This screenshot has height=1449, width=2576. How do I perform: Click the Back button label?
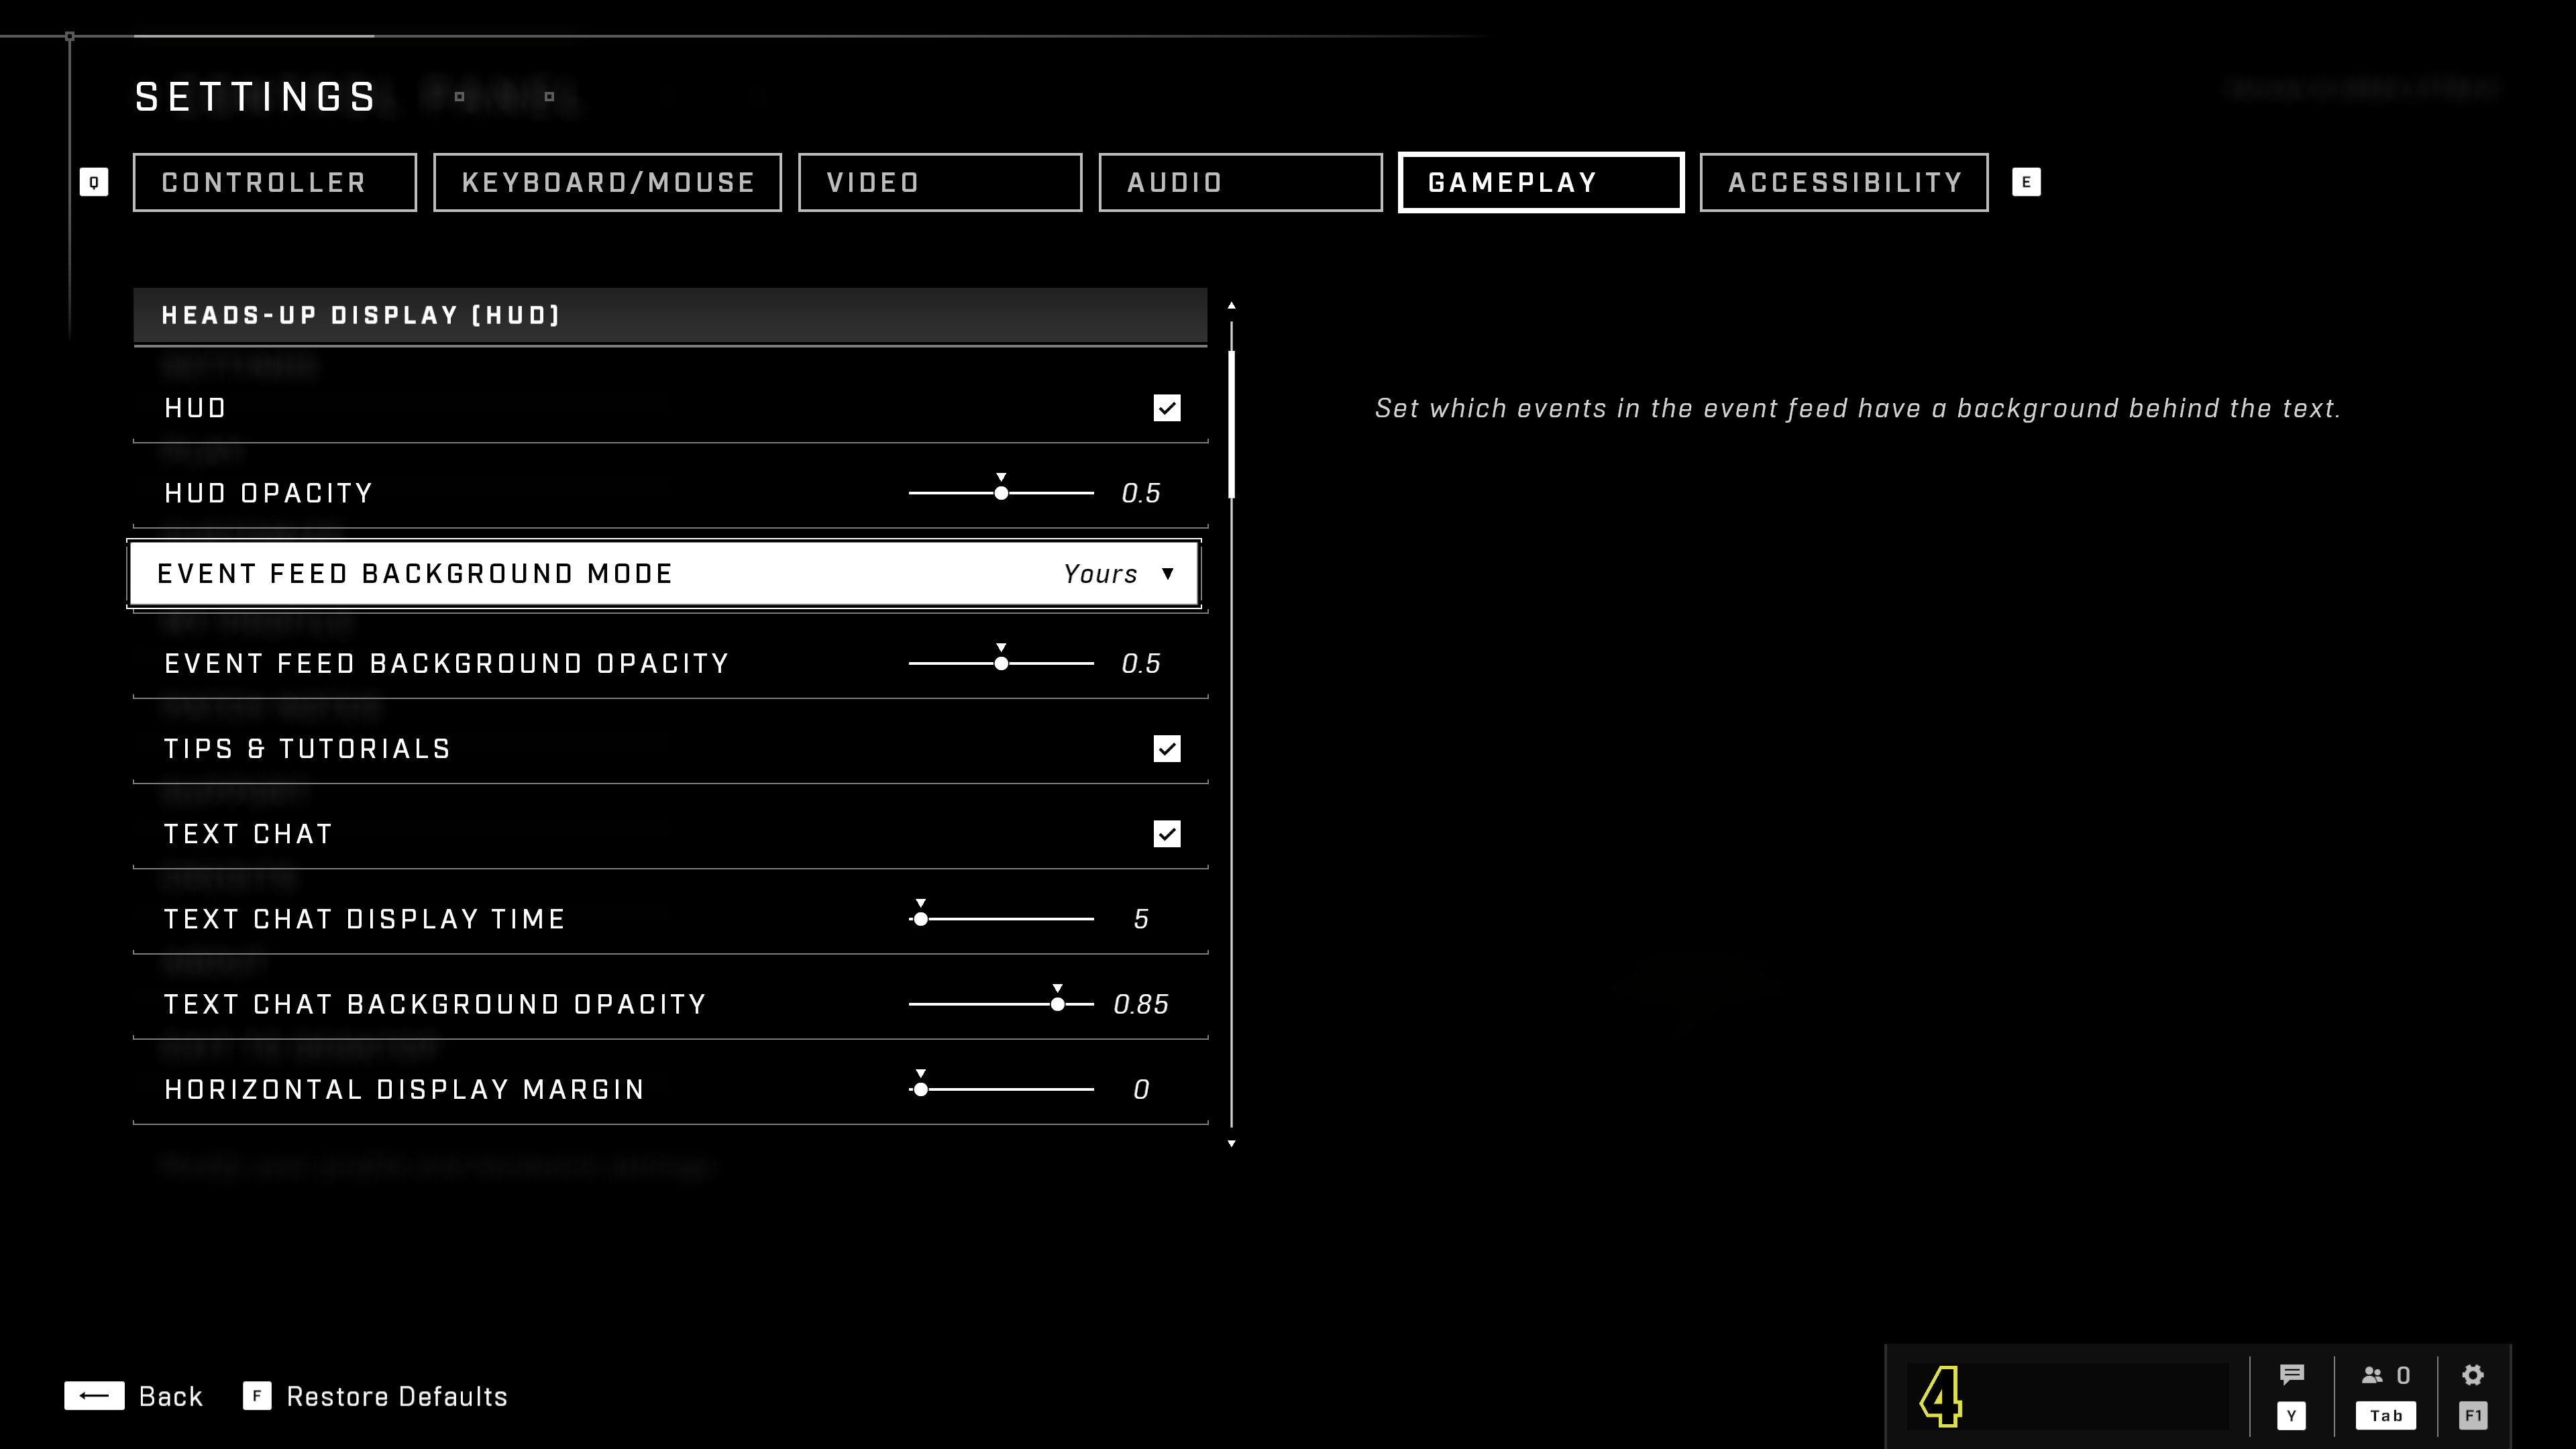click(171, 1397)
